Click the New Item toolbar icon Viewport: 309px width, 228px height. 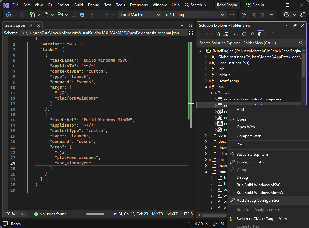[32, 15]
